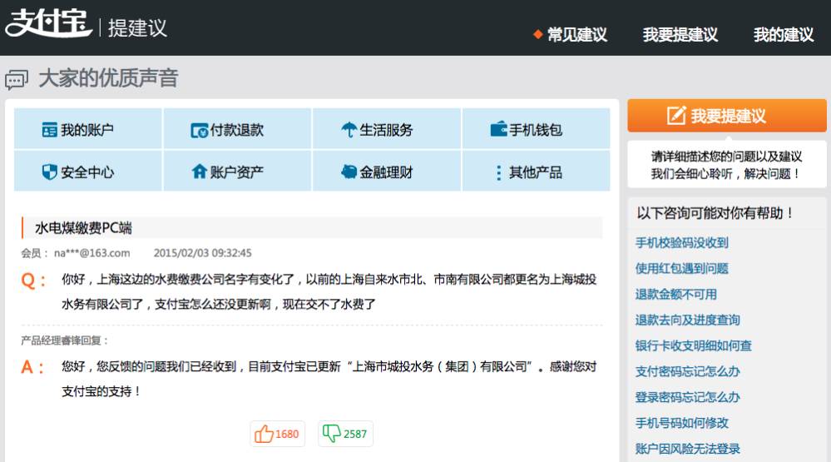Viewport: 831px width, 462px height.
Task: Open 退款去向及进度查询 help link
Action: pos(687,320)
